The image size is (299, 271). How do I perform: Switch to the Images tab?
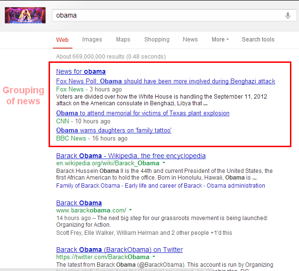92,40
